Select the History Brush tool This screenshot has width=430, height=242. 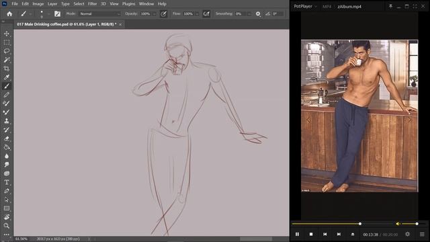tap(7, 130)
